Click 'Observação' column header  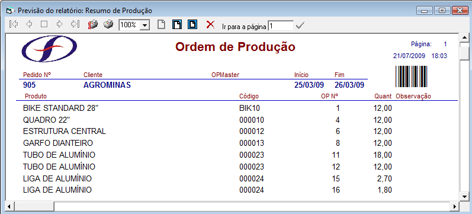(x=413, y=97)
